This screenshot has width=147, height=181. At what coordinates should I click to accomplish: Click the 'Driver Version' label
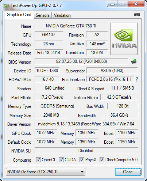[19, 124]
